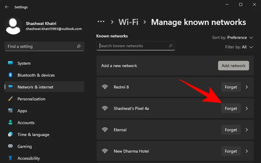Click the New Dharma Hotel network name
Screen dimensions: 261x163
(131, 151)
